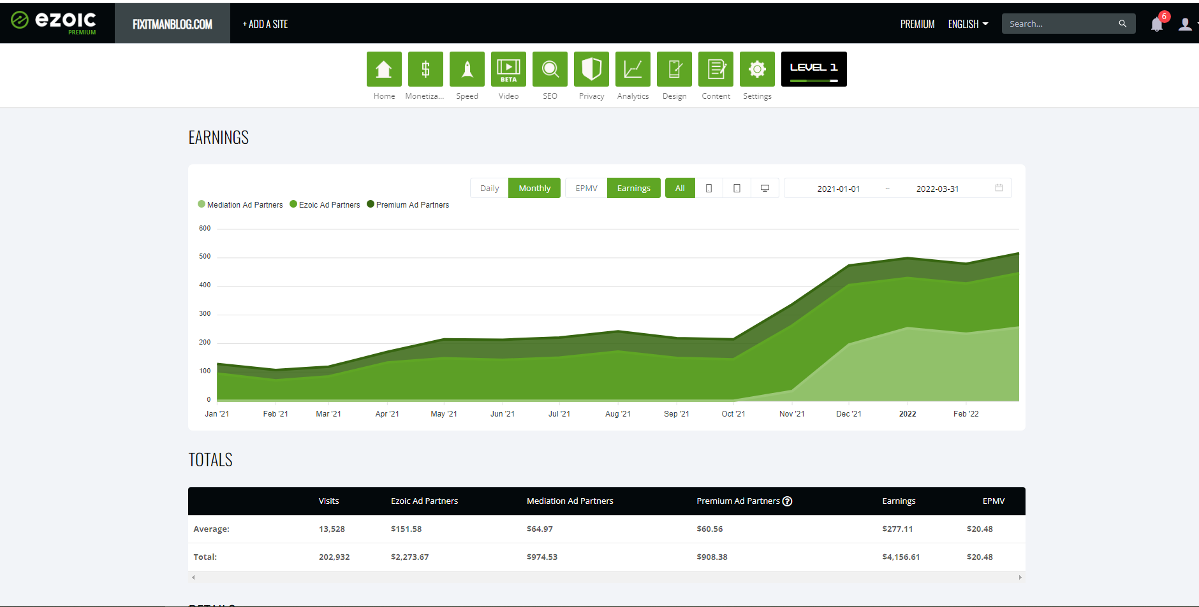
Task: Open the SEO magnifier icon
Action: (550, 69)
